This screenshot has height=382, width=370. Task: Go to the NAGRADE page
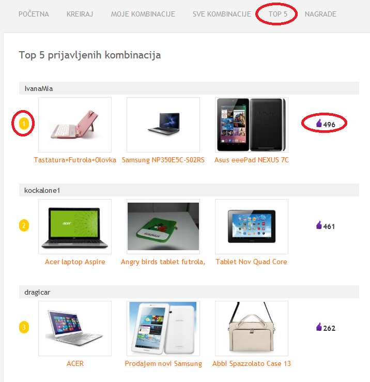click(320, 14)
